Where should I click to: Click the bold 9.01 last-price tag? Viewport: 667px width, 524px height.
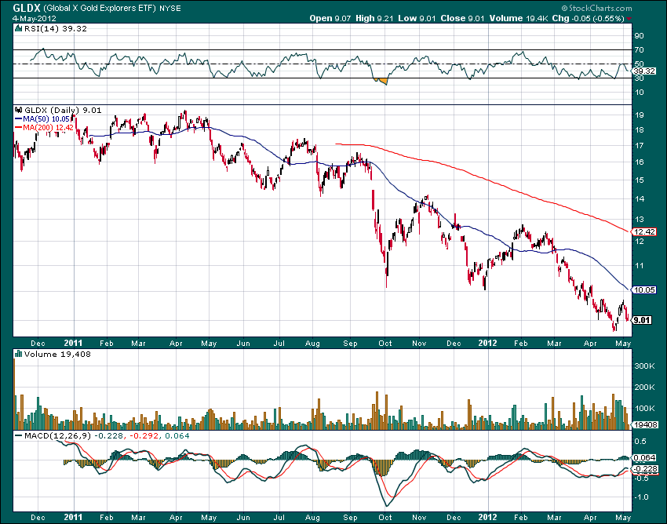642,320
